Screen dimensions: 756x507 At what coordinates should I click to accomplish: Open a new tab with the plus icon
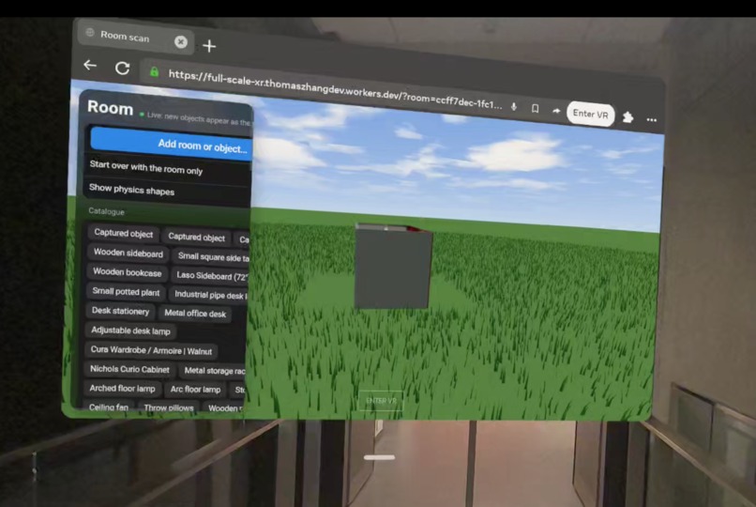pyautogui.click(x=209, y=46)
